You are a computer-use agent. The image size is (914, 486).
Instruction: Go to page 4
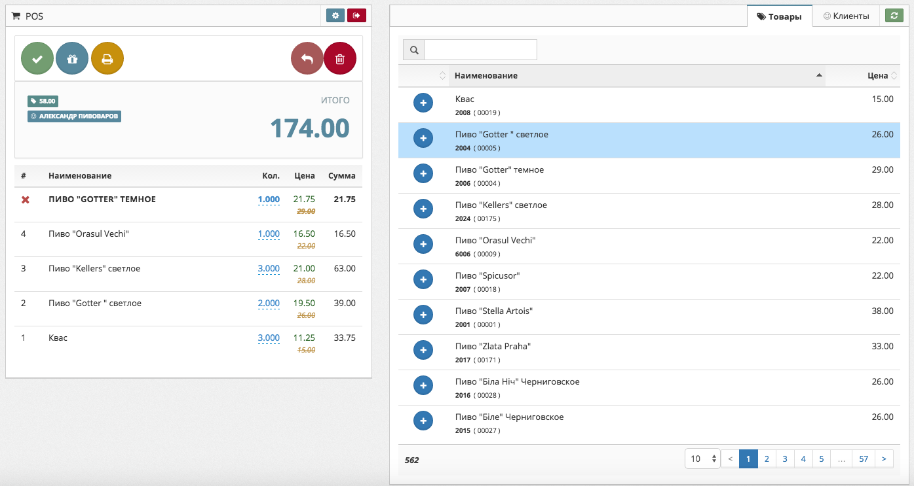pos(803,459)
